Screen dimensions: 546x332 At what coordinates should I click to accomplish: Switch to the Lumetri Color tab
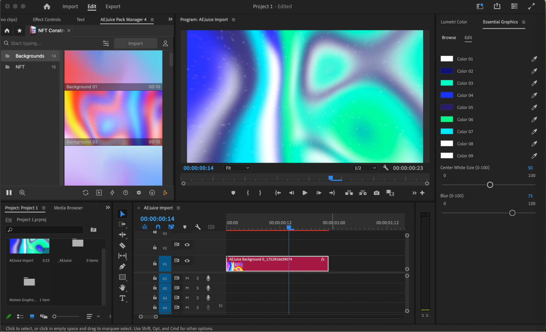(454, 22)
